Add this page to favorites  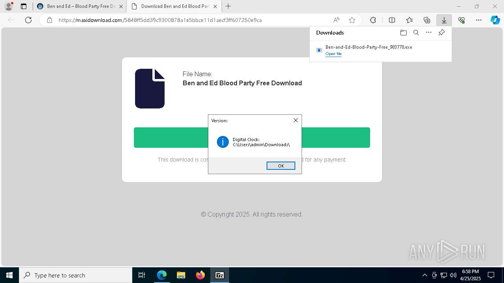pos(352,20)
